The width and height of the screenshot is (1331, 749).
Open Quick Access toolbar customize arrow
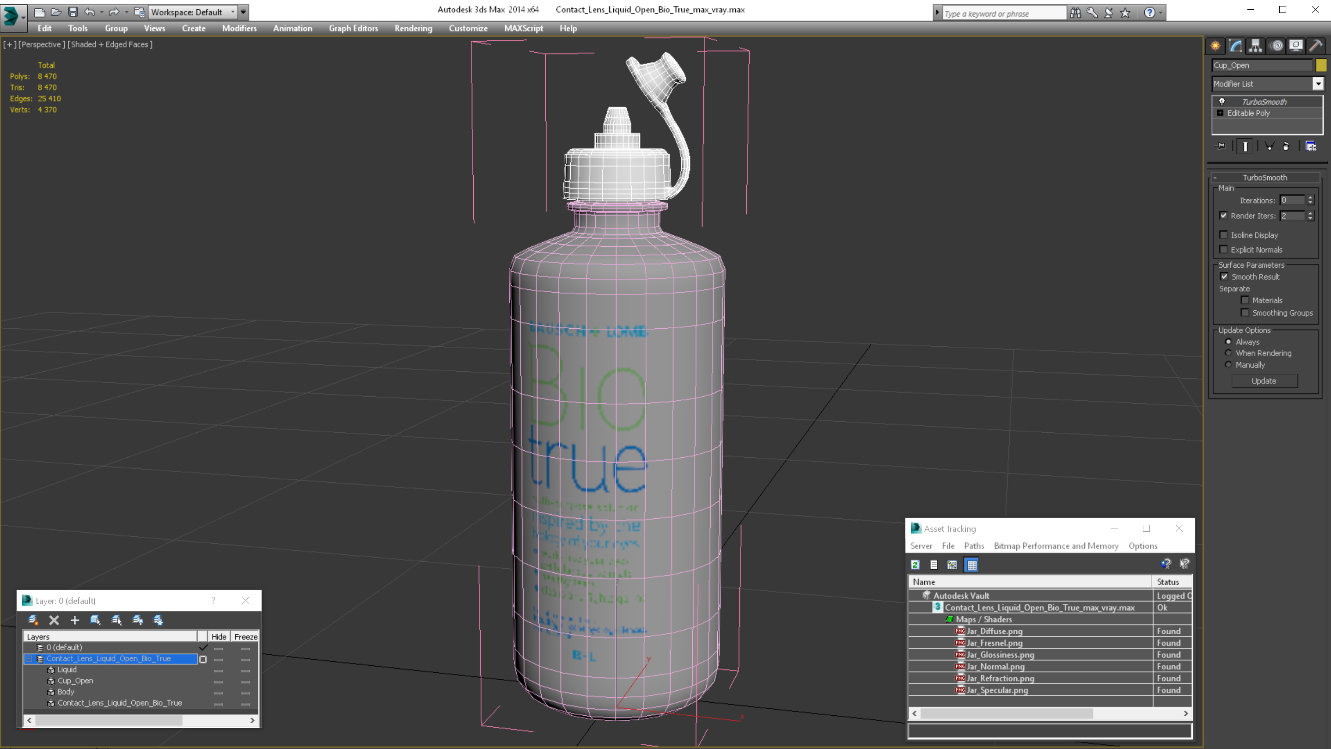[244, 12]
